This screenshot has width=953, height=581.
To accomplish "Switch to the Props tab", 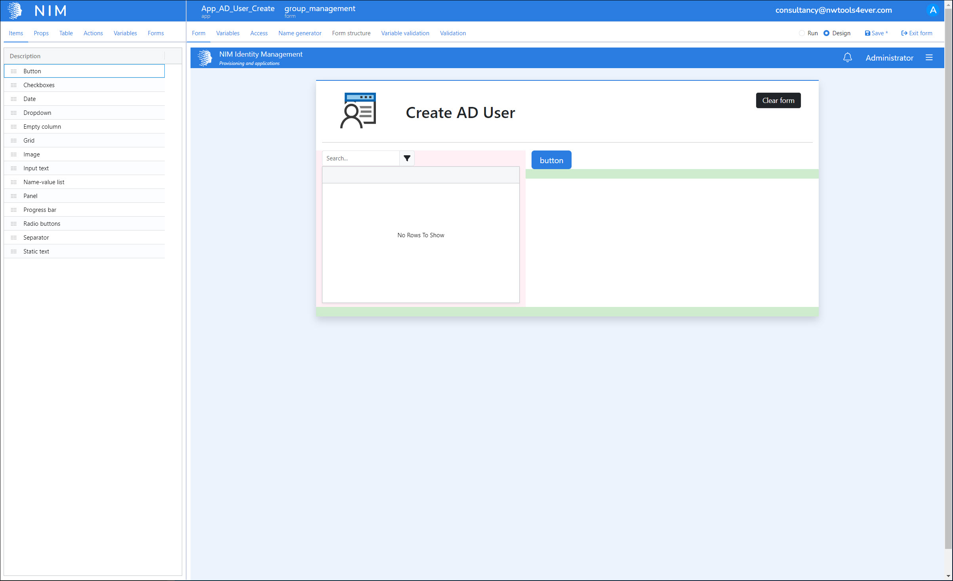I will (x=41, y=33).
